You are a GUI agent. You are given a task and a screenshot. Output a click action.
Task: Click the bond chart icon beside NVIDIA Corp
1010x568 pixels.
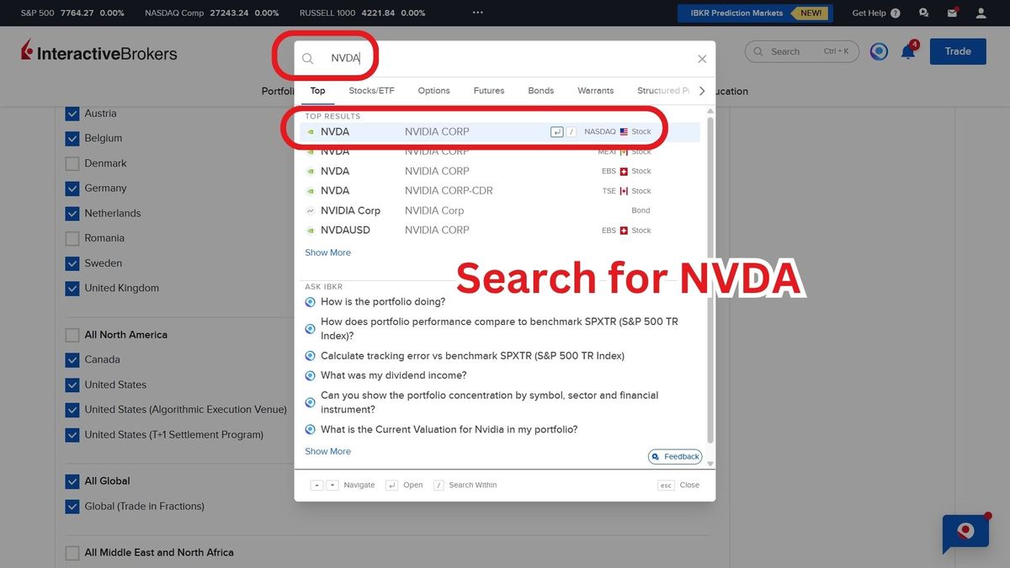click(x=311, y=210)
